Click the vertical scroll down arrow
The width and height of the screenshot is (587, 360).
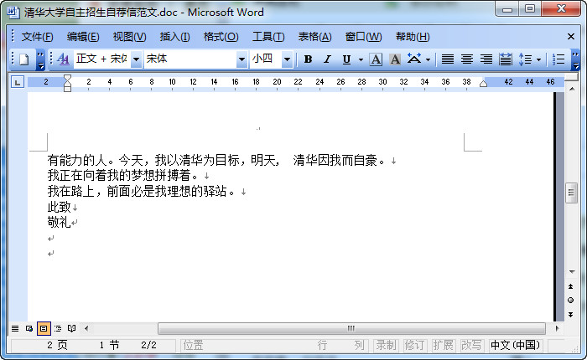coord(572,272)
